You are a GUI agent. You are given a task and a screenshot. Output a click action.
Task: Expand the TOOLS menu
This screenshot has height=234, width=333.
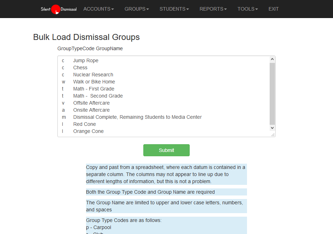pyautogui.click(x=247, y=9)
